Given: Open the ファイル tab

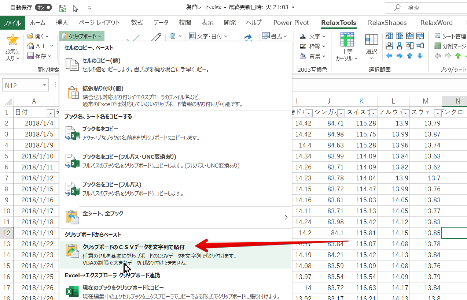Looking at the screenshot, I should click(x=12, y=23).
